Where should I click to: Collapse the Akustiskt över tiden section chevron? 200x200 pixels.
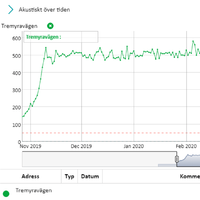coord(11,10)
